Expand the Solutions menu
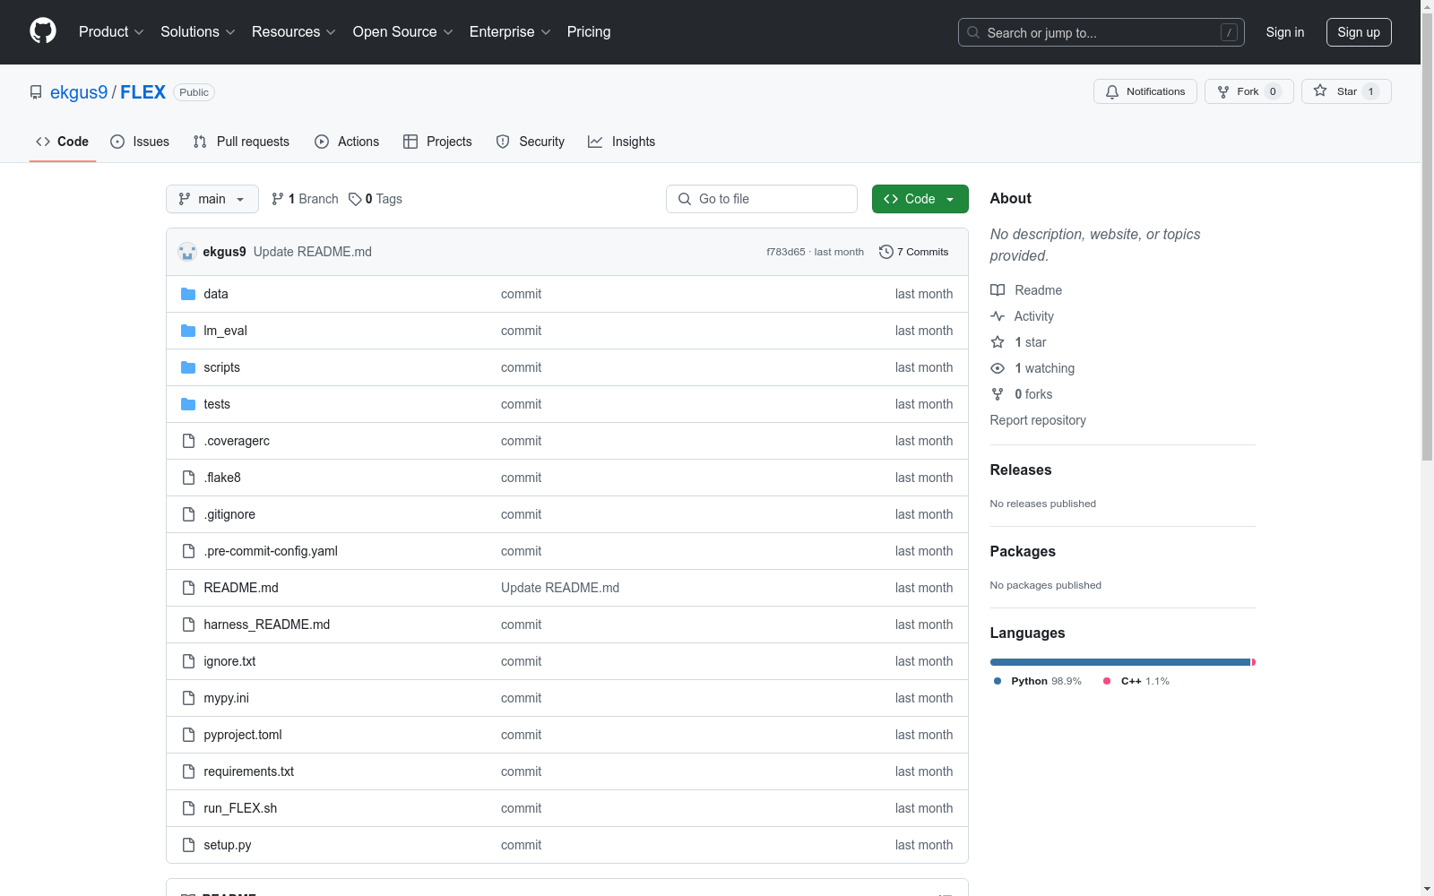 (198, 31)
